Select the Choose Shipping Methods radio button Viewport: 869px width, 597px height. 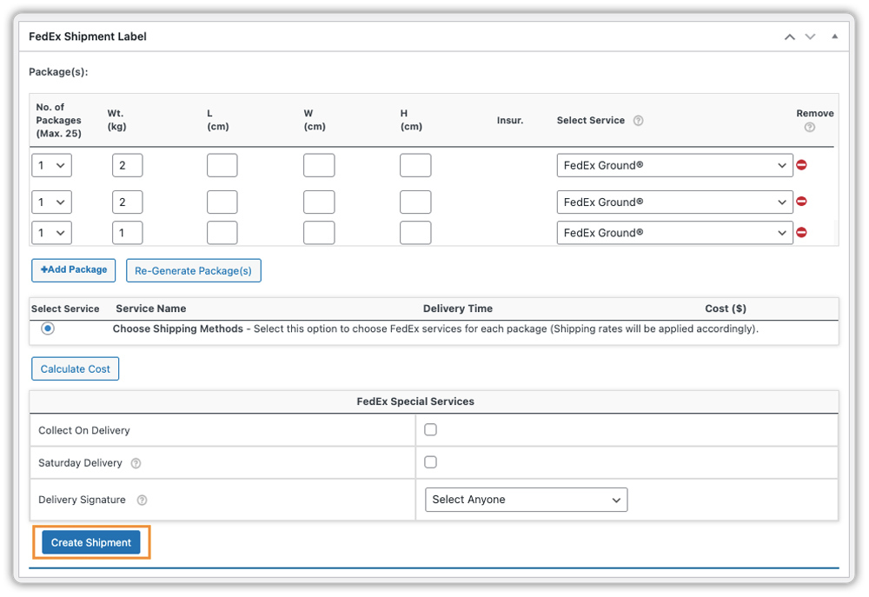(48, 328)
